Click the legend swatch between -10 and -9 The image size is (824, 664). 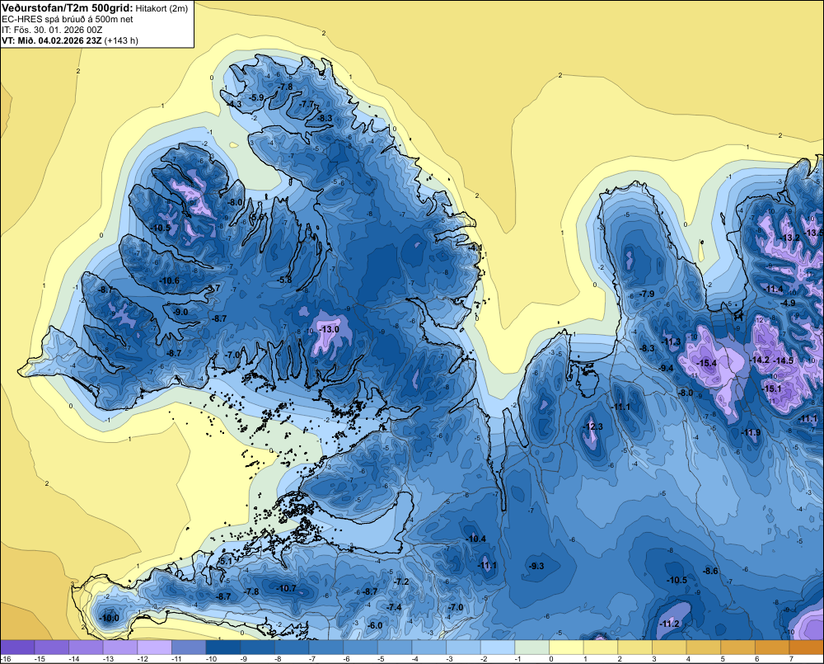(222, 647)
